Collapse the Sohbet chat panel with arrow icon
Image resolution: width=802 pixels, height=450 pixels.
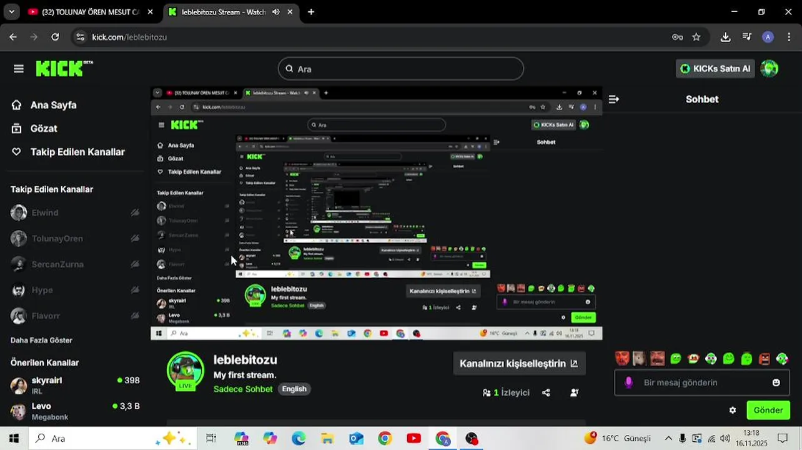614,99
